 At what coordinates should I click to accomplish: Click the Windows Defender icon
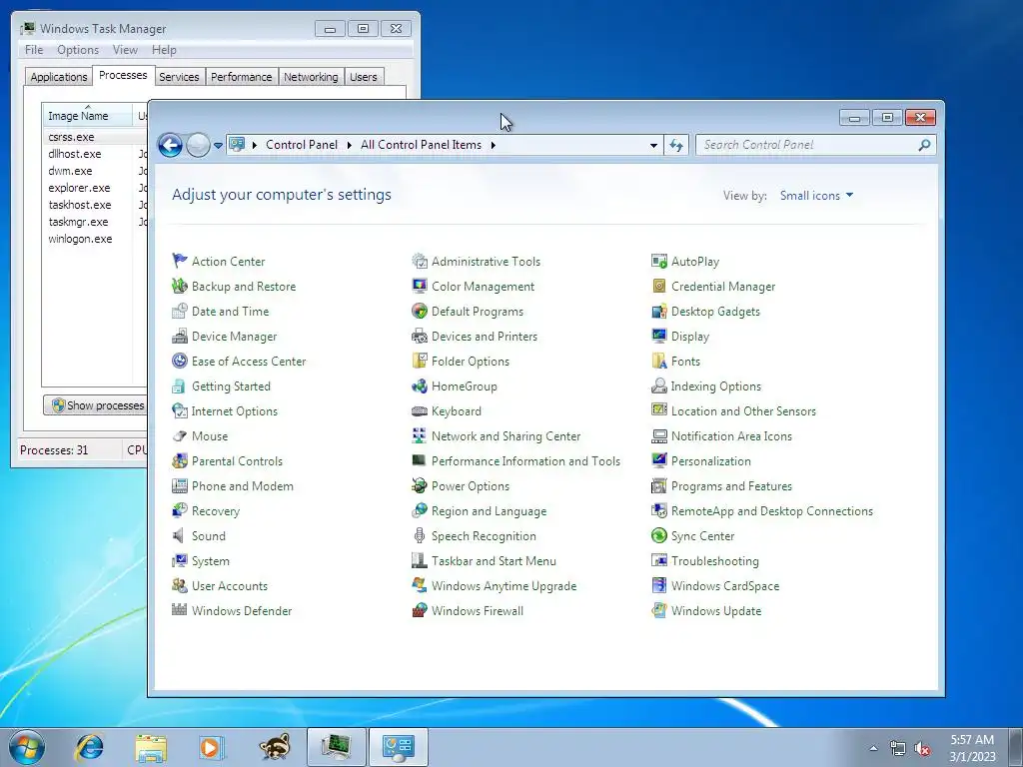(x=180, y=610)
